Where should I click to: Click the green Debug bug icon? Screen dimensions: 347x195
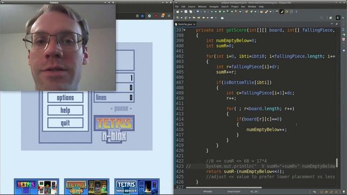211,11
